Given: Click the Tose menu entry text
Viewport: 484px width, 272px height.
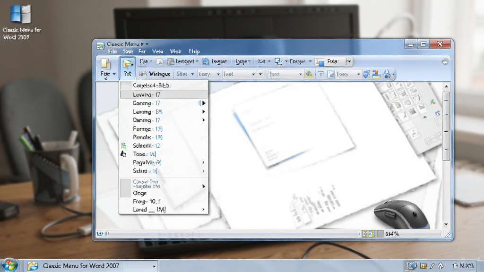Looking at the screenshot, I should pos(145,154).
